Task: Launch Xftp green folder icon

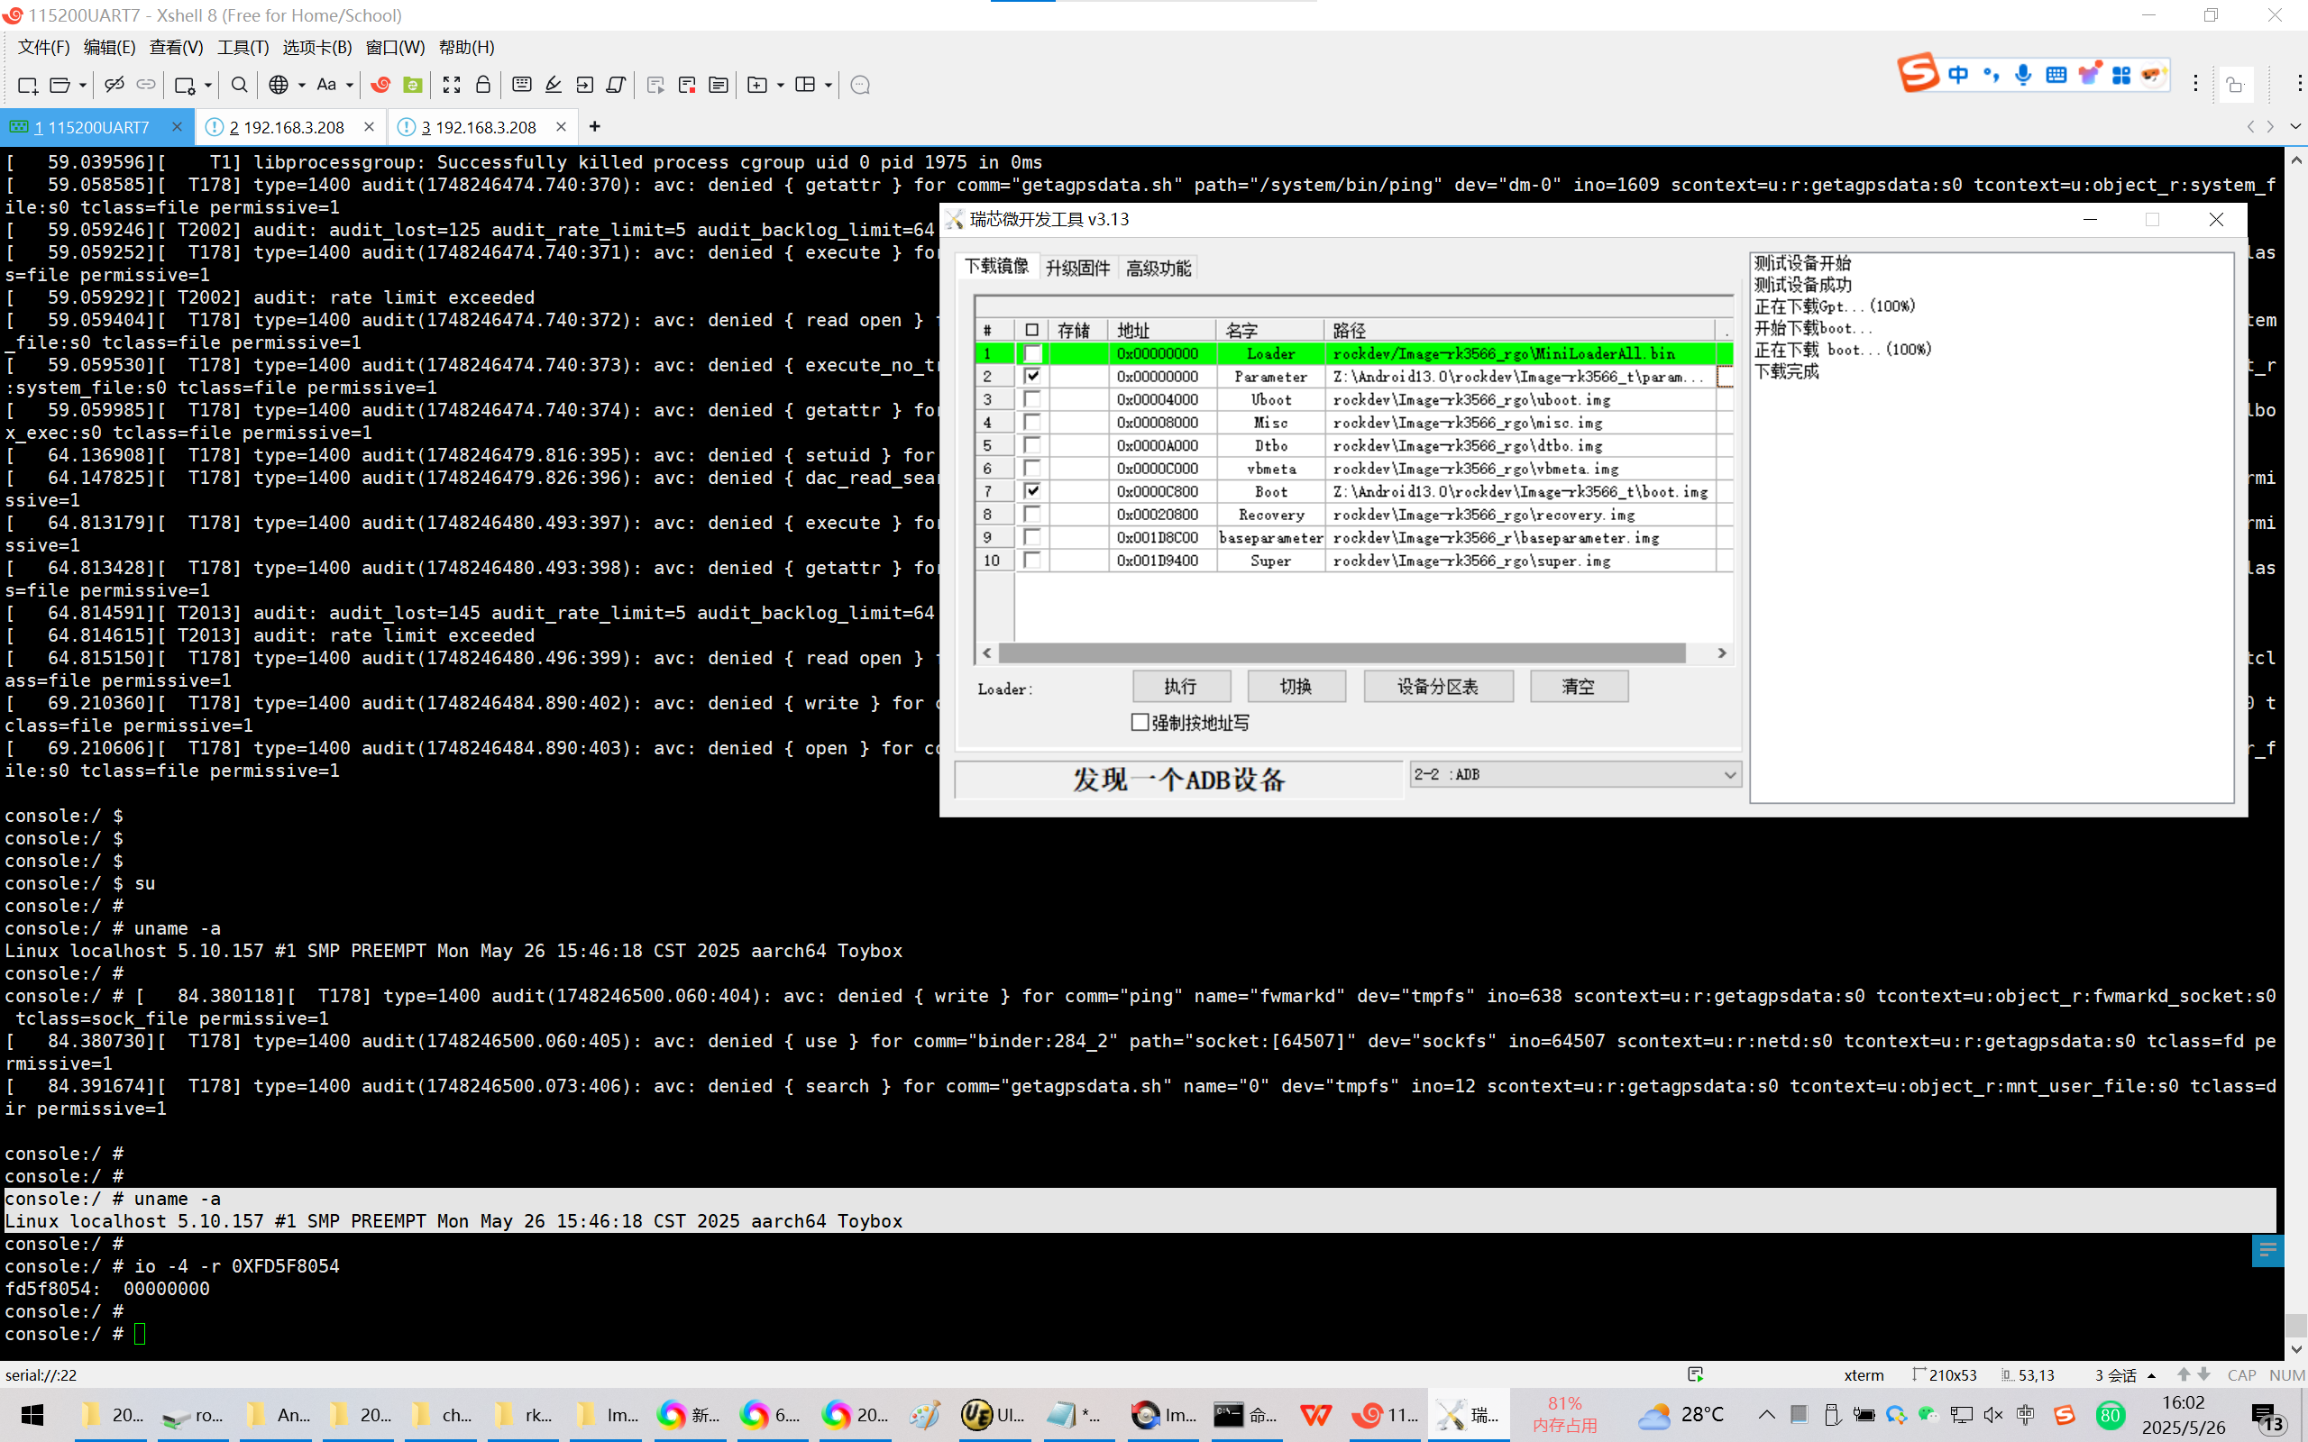Action: (x=412, y=85)
